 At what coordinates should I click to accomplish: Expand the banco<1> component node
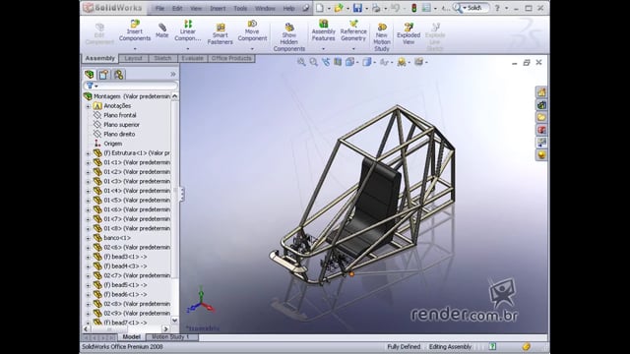coord(88,238)
